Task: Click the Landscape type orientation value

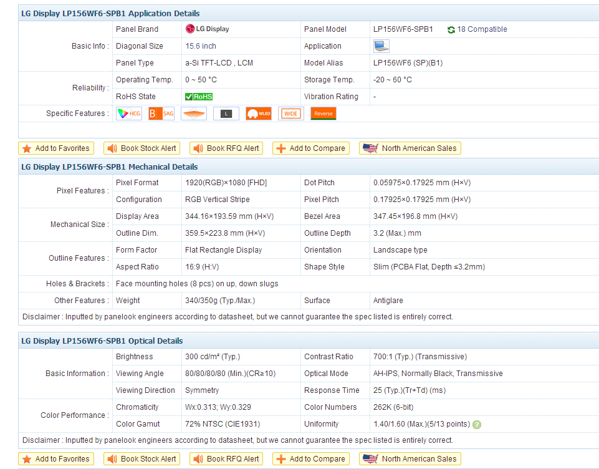Action: [400, 250]
